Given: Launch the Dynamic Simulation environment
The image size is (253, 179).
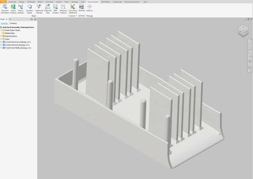Looking at the screenshot, I should click(5, 9).
